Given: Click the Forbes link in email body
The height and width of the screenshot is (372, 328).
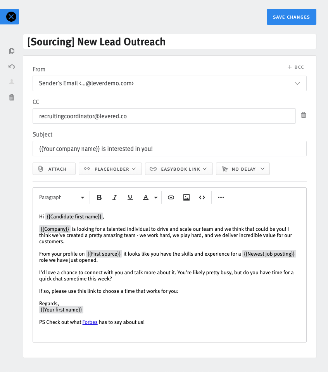Looking at the screenshot, I should (x=90, y=322).
